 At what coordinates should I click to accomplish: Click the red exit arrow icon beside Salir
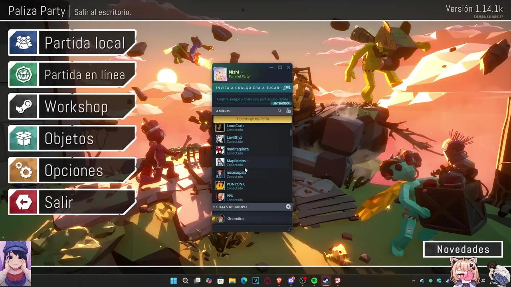click(24, 202)
